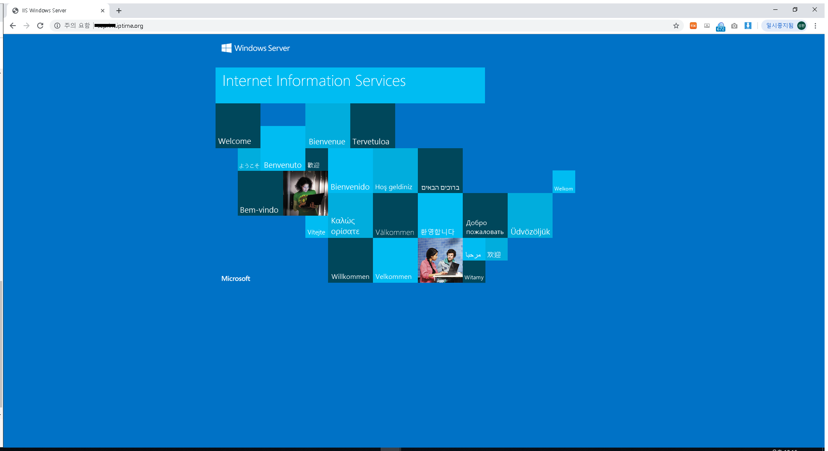The width and height of the screenshot is (828, 451).
Task: Close the IIS Windows Server tab
Action: (103, 11)
